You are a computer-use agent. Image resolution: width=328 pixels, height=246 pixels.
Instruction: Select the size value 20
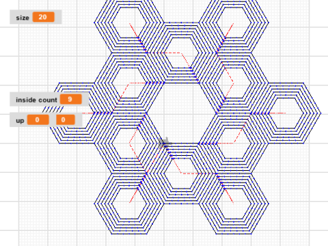(44, 17)
